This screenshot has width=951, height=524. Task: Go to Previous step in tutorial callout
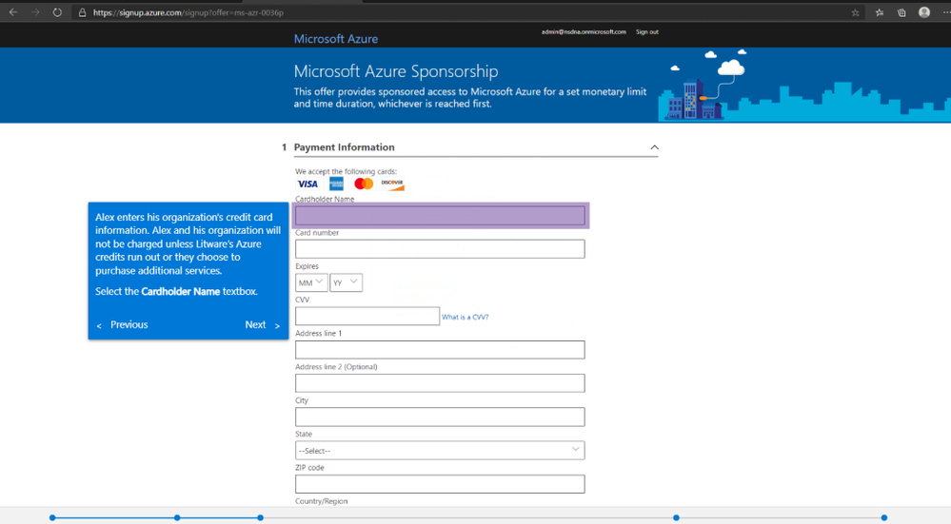pos(123,324)
